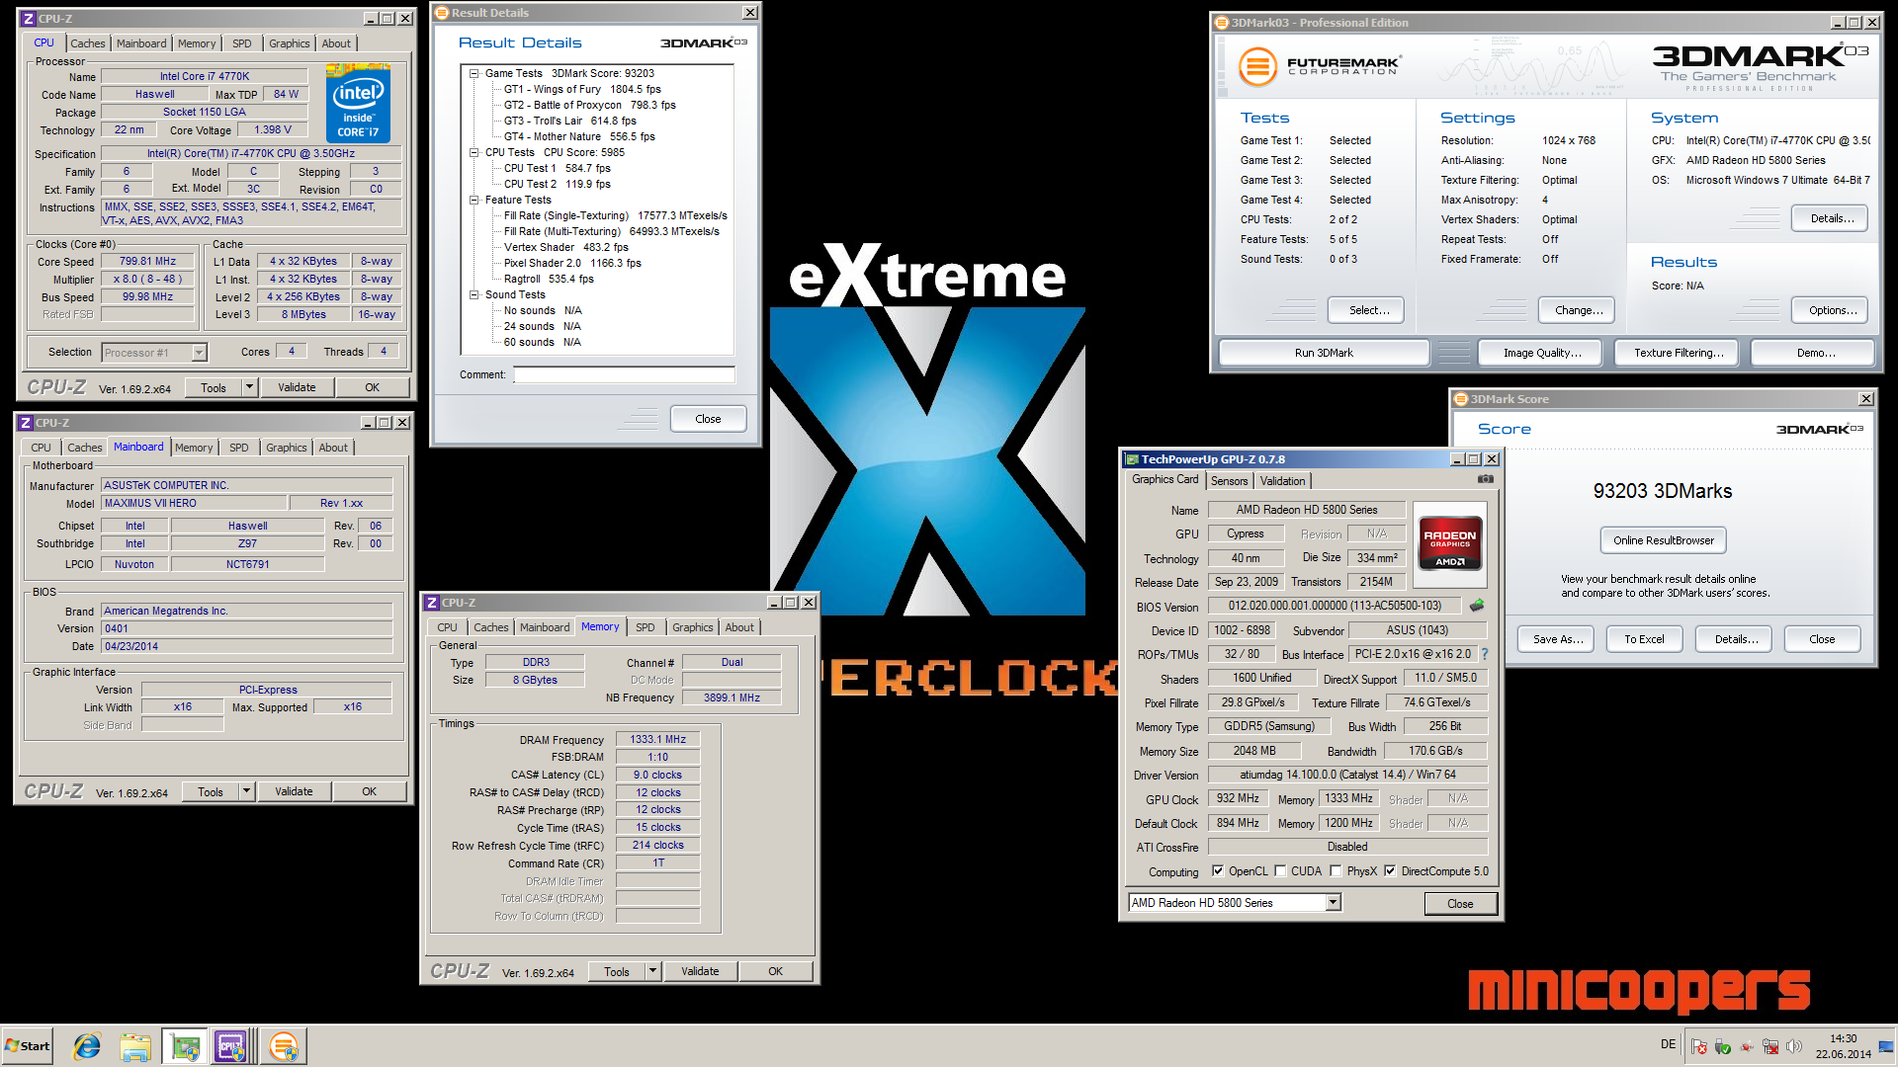Image resolution: width=1898 pixels, height=1067 pixels.
Task: Open Tools dropdown arrow in CPU-Z Mainboard window
Action: point(246,791)
